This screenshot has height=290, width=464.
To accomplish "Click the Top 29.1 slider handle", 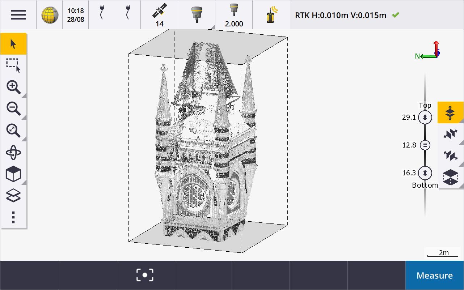I will (x=425, y=118).
